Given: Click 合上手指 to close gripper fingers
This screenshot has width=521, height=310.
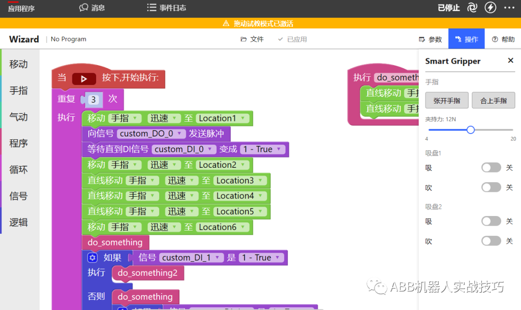Looking at the screenshot, I should tap(494, 100).
